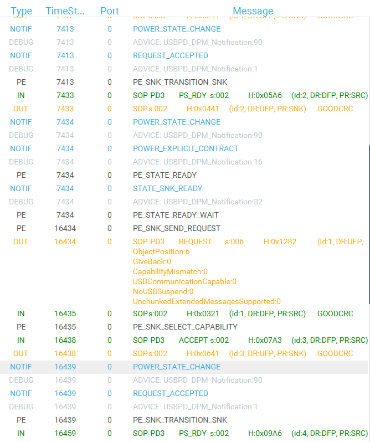The image size is (370, 442).
Task: Select REQUEST_ACCEPTED row at timestamp 7413
Action: point(184,55)
